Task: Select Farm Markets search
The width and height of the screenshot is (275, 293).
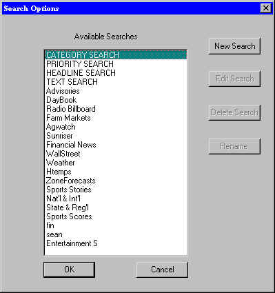Action: (x=116, y=118)
